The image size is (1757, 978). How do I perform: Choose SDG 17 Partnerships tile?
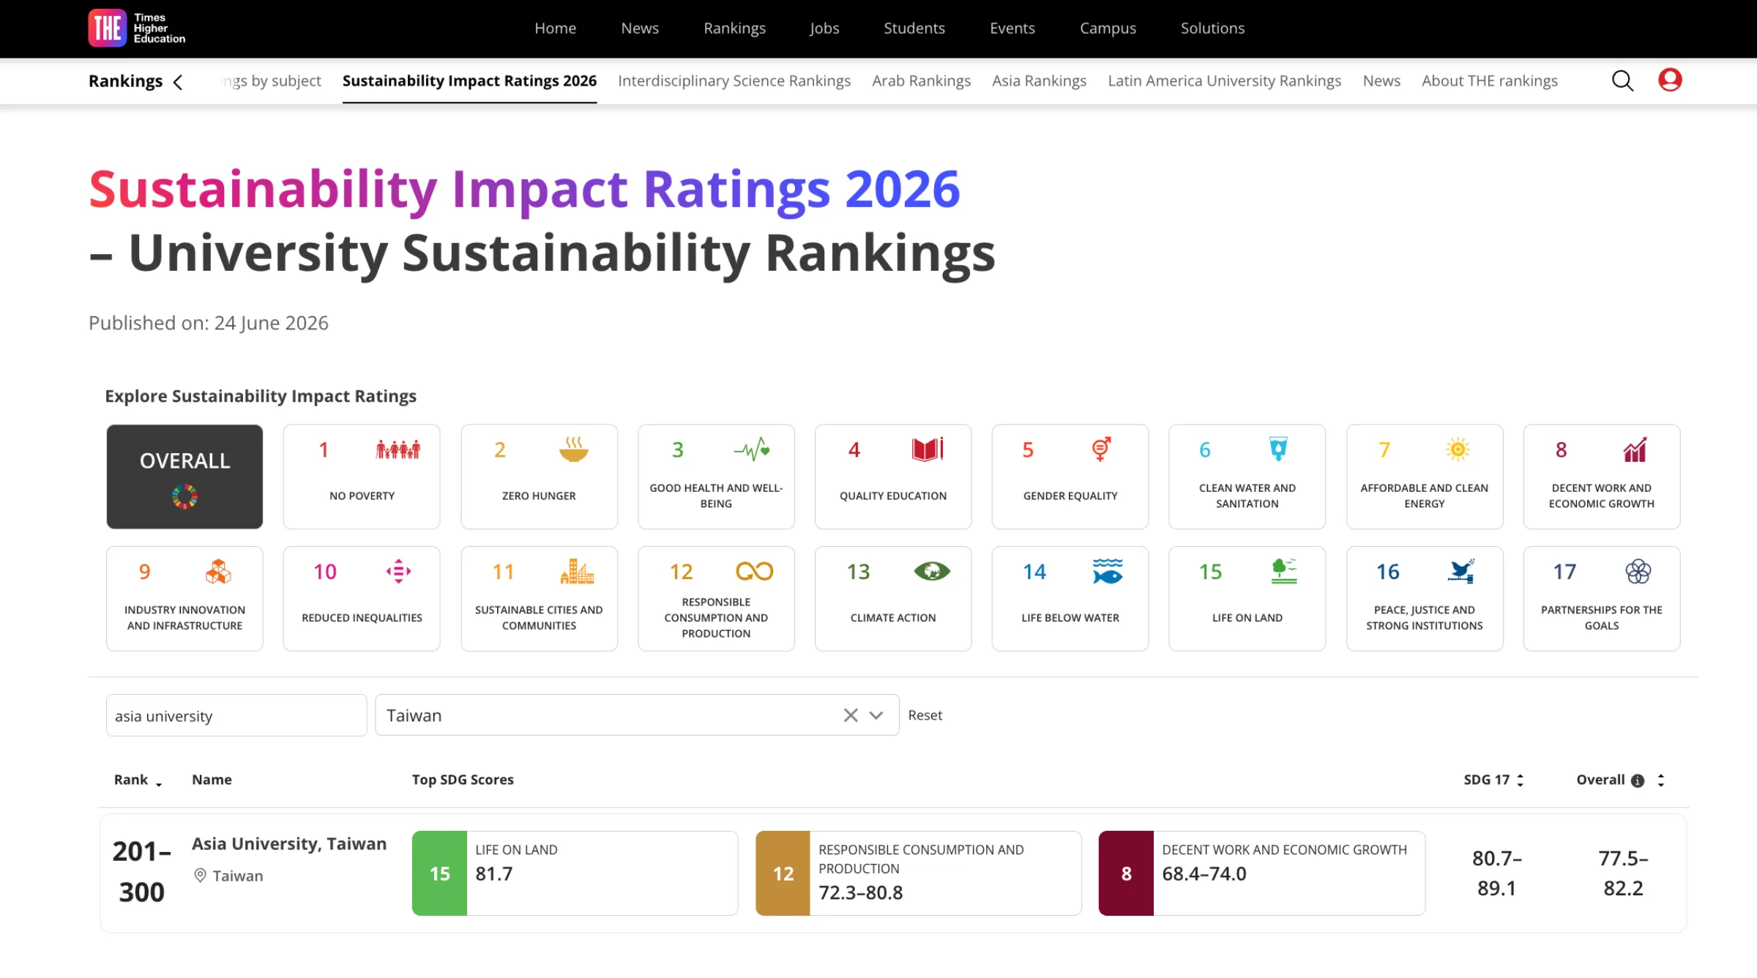(1602, 599)
